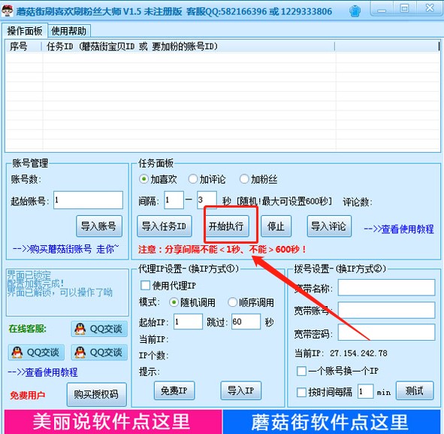Click the 任务ID column header
Screen dimensions: 444x434
tap(189, 46)
